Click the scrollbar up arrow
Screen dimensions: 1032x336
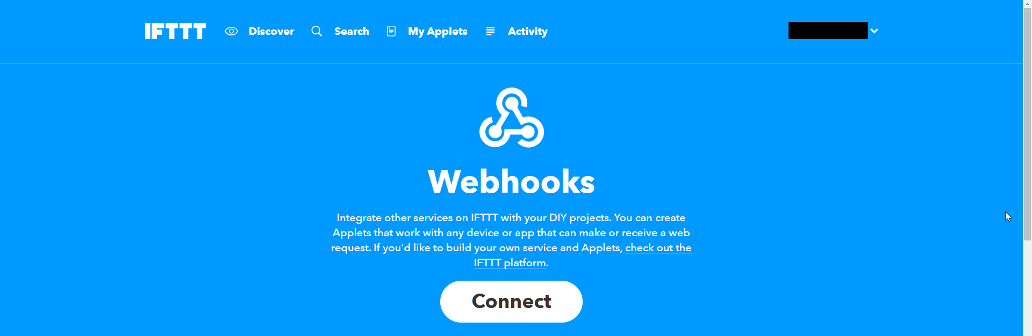click(1027, 4)
